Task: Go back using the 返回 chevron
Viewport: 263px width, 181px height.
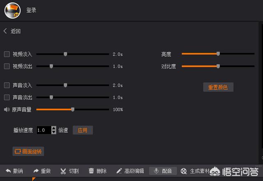Action: (x=5, y=31)
